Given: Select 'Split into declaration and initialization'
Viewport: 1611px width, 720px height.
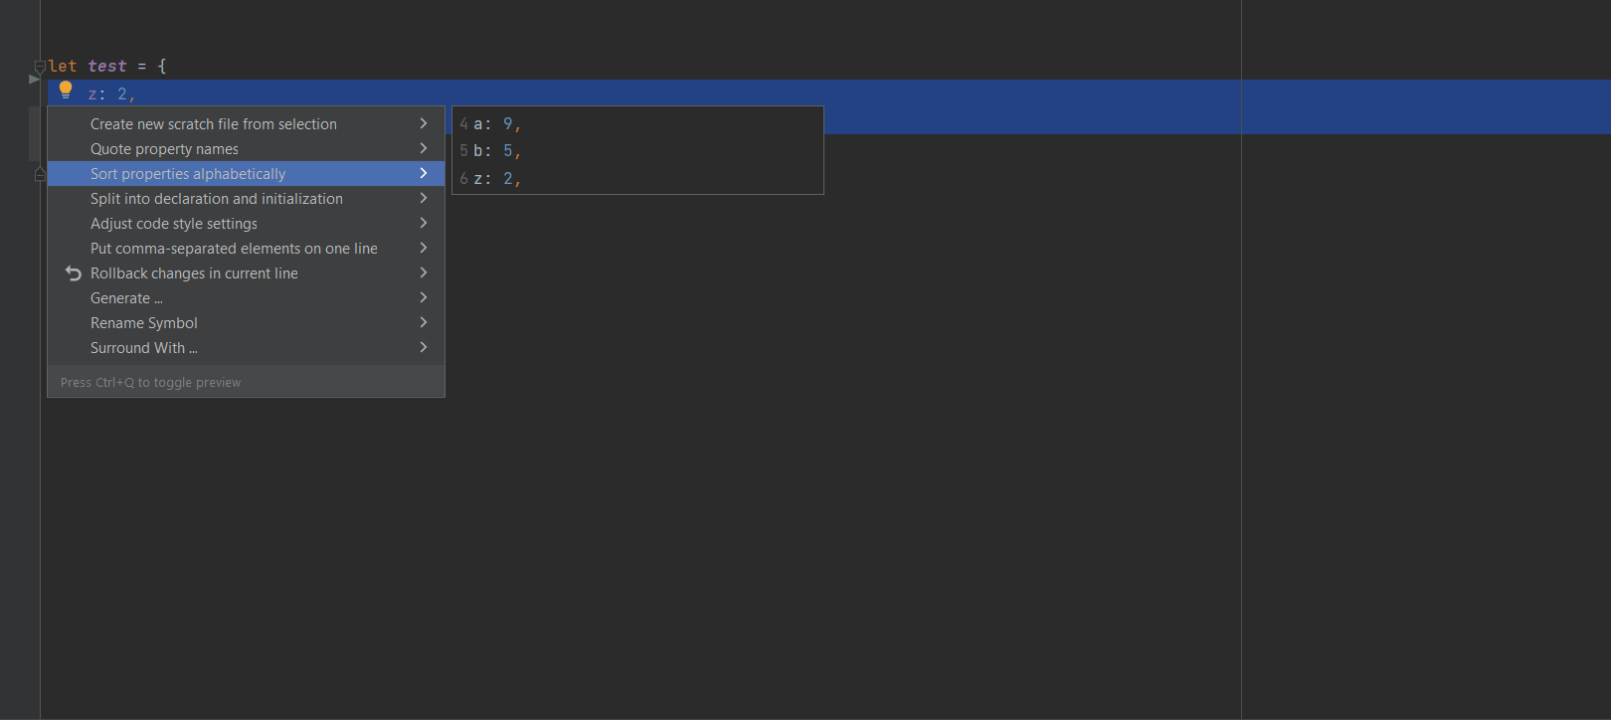Looking at the screenshot, I should point(216,199).
